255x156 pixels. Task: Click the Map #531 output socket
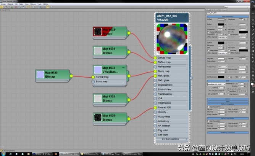pos(129,51)
